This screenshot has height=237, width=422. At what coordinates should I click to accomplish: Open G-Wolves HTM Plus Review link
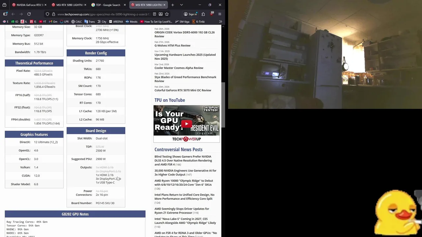point(172,45)
